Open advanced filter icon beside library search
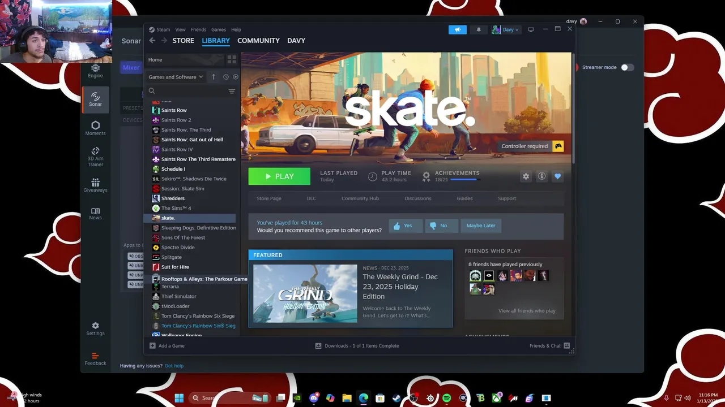The height and width of the screenshot is (407, 725). [x=232, y=91]
